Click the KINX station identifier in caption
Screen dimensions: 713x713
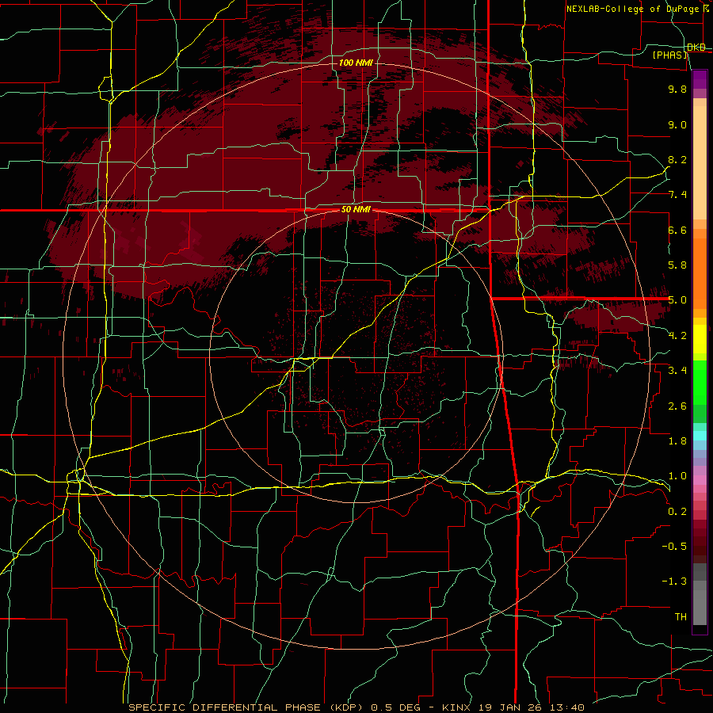(x=456, y=707)
